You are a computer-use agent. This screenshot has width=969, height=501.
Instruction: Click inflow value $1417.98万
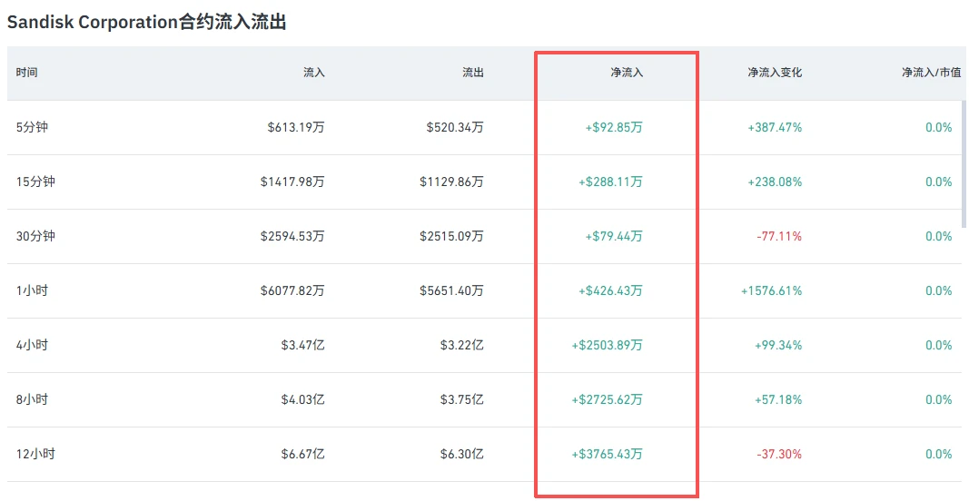coord(292,182)
